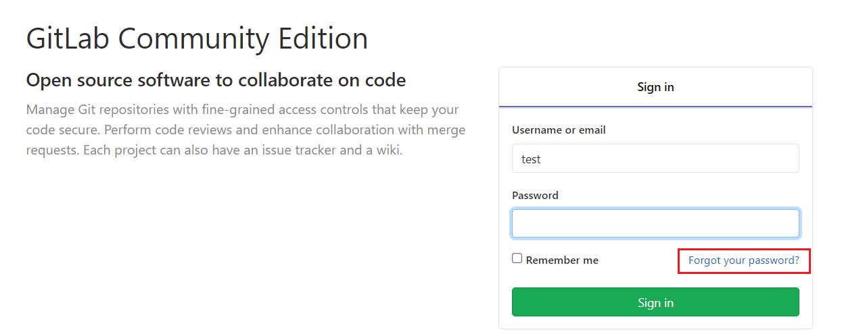The height and width of the screenshot is (336, 865).
Task: Place cursor on 'test' in username field
Action: [x=531, y=159]
